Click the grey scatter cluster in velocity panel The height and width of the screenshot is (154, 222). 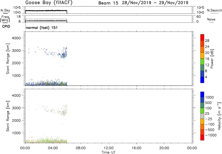coord(64,112)
